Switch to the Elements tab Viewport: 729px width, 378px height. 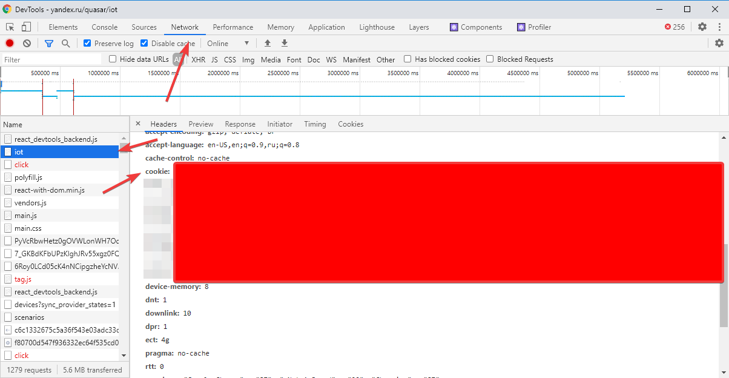click(x=63, y=27)
